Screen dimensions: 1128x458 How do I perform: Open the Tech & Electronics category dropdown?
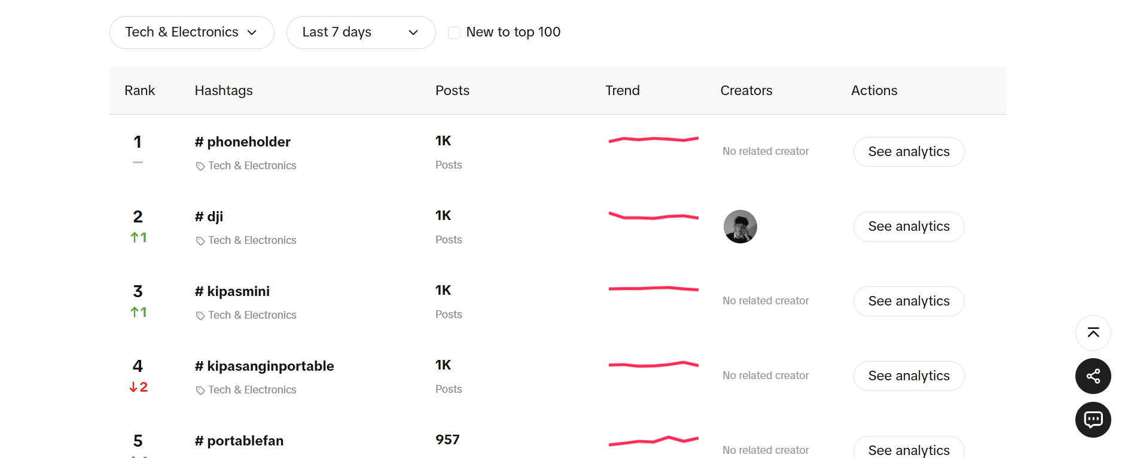coord(191,32)
